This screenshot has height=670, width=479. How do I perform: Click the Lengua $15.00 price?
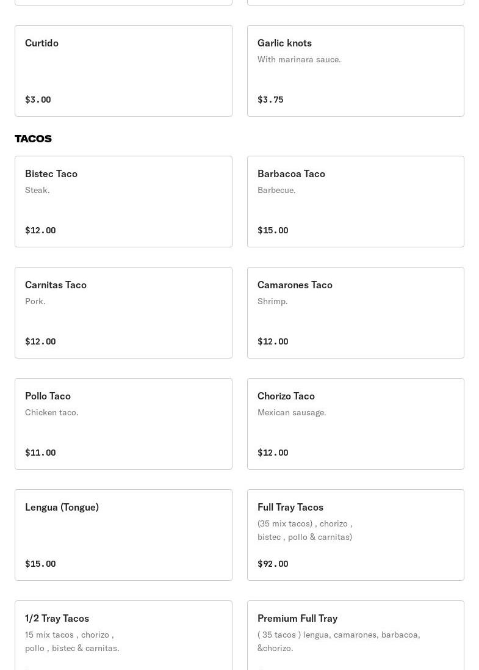[x=40, y=564]
